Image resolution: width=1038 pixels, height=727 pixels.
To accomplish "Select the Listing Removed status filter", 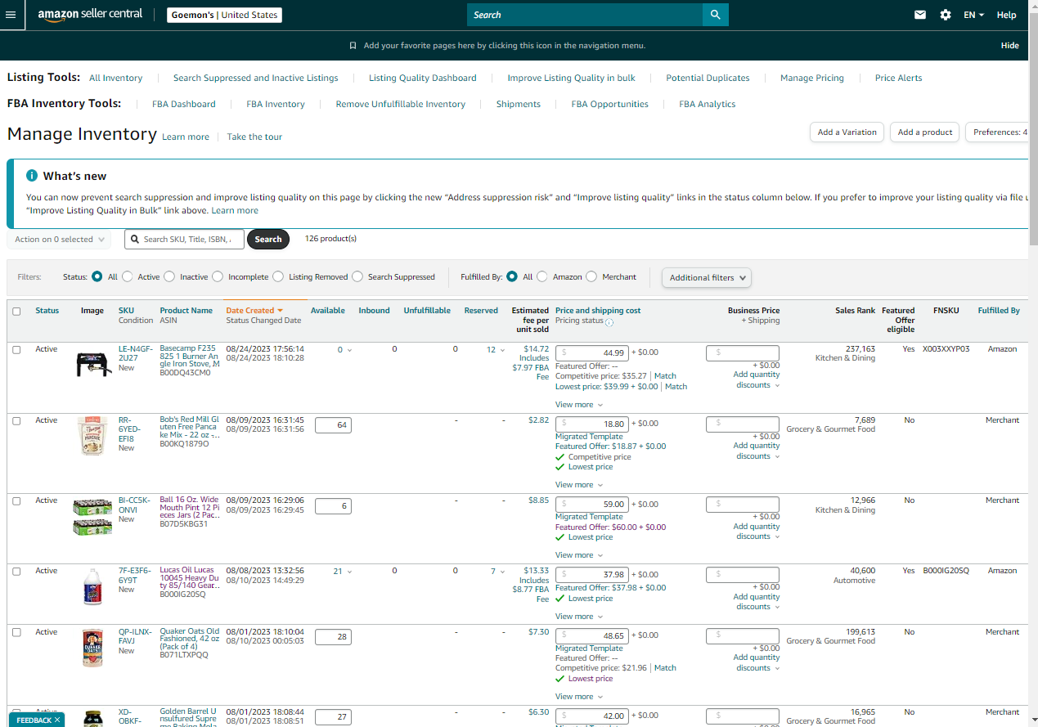I will (278, 276).
